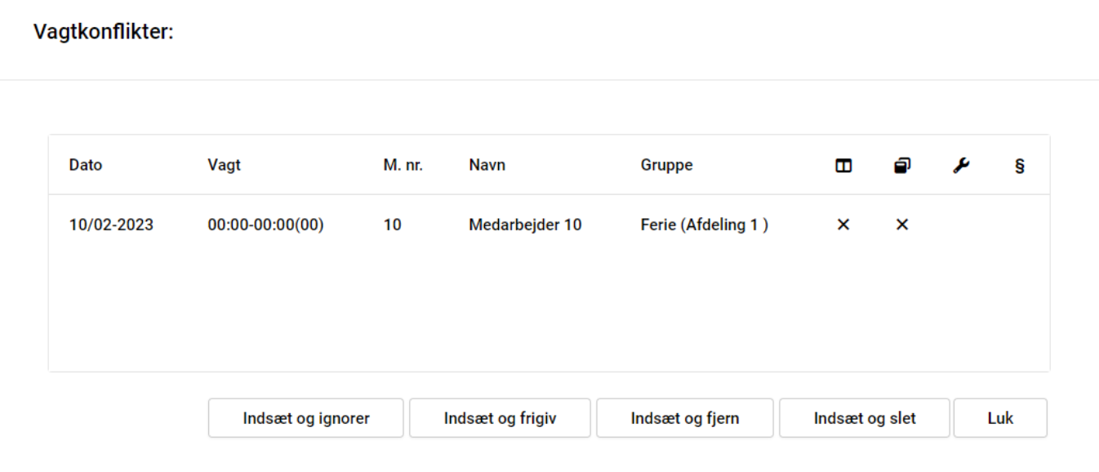
Task: Click the stacked cards icon in header
Action: [x=902, y=166]
